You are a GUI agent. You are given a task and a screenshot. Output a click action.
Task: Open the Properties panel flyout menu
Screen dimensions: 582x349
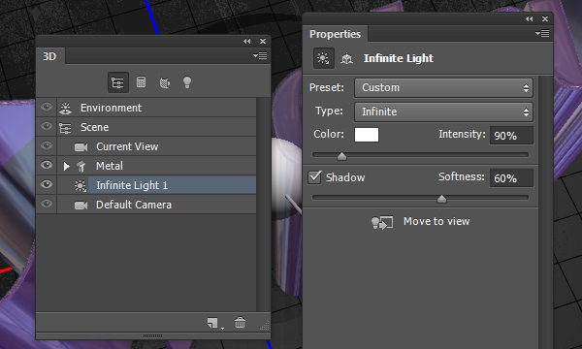(542, 33)
